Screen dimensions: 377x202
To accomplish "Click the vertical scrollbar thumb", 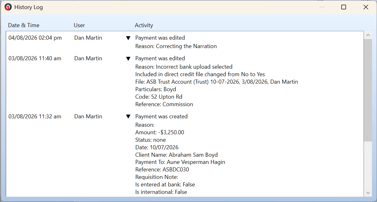I will pyautogui.click(x=368, y=90).
